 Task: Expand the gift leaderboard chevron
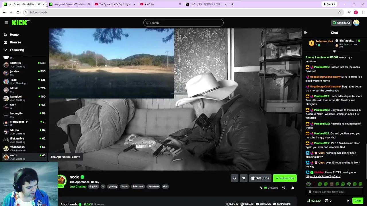tap(334, 51)
